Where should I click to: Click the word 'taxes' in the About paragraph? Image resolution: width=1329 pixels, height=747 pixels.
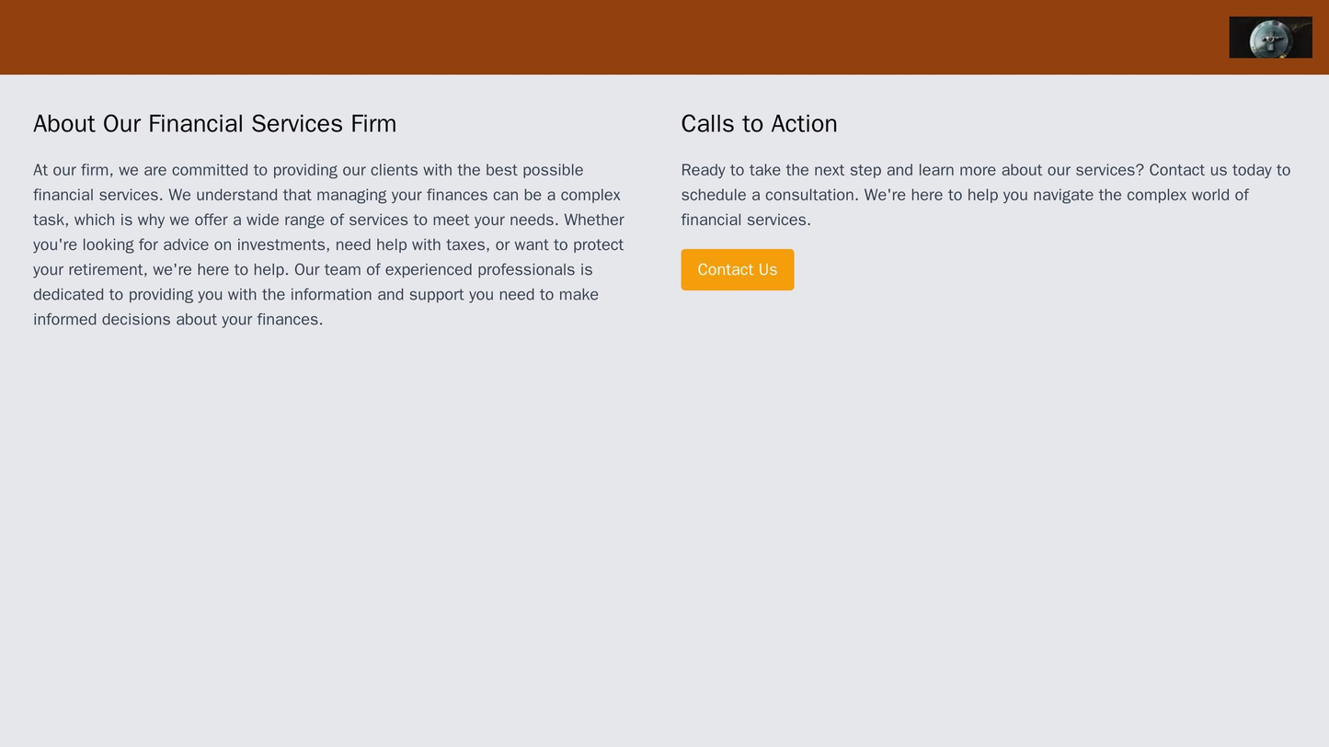tap(468, 244)
